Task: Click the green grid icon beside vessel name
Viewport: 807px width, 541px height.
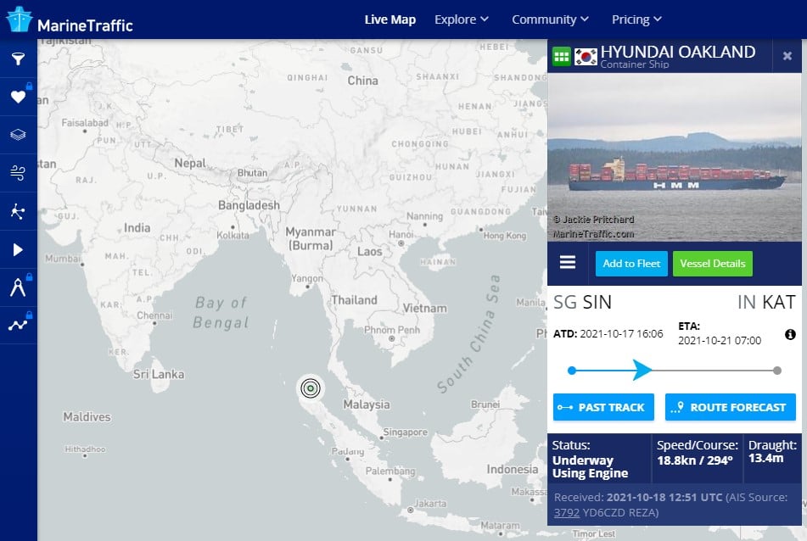Action: 561,57
